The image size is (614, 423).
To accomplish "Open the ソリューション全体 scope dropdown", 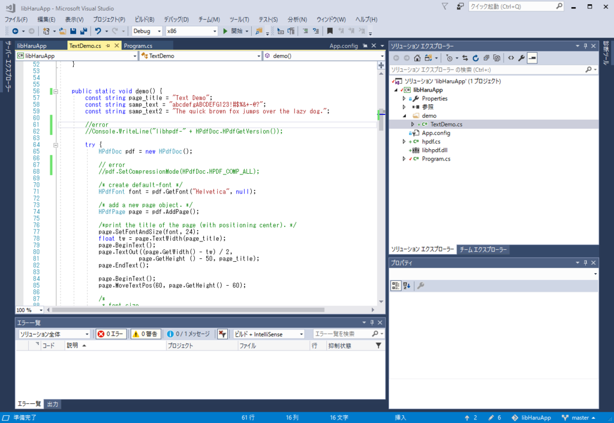I will [x=54, y=334].
